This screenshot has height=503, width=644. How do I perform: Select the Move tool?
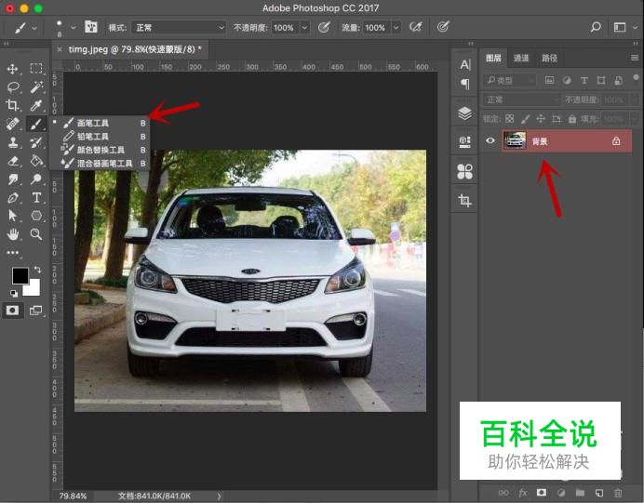click(x=13, y=69)
